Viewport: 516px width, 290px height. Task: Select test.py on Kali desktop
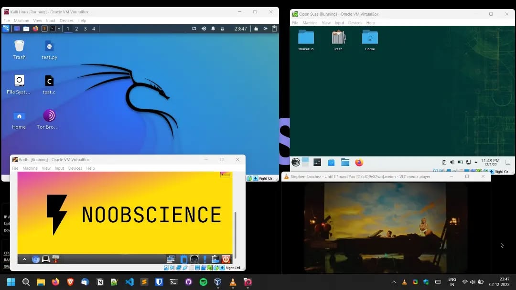(49, 50)
